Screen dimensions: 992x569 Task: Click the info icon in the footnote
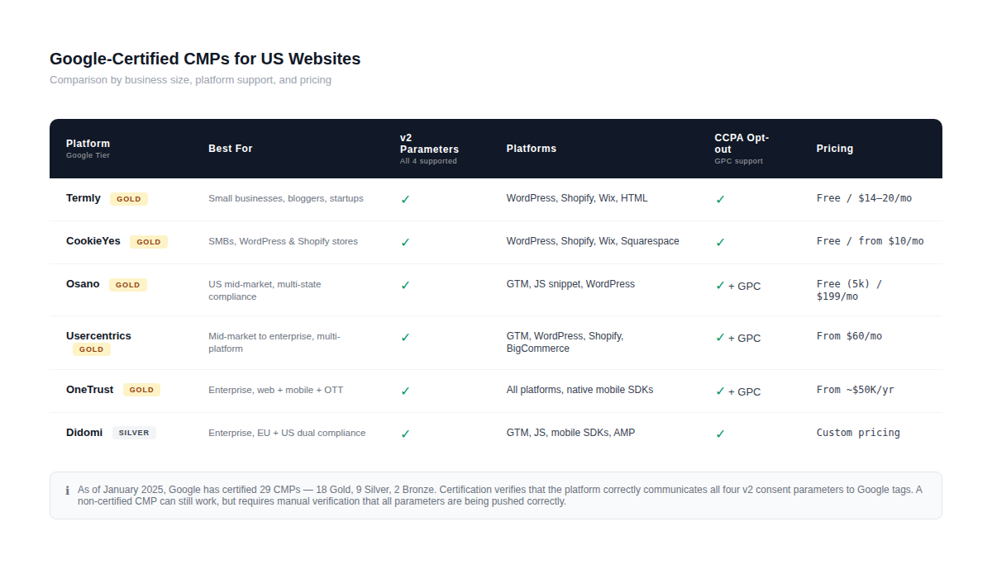click(67, 491)
